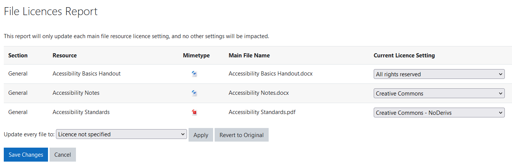Click the Mimetype column header
This screenshot has width=512, height=165.
196,55
